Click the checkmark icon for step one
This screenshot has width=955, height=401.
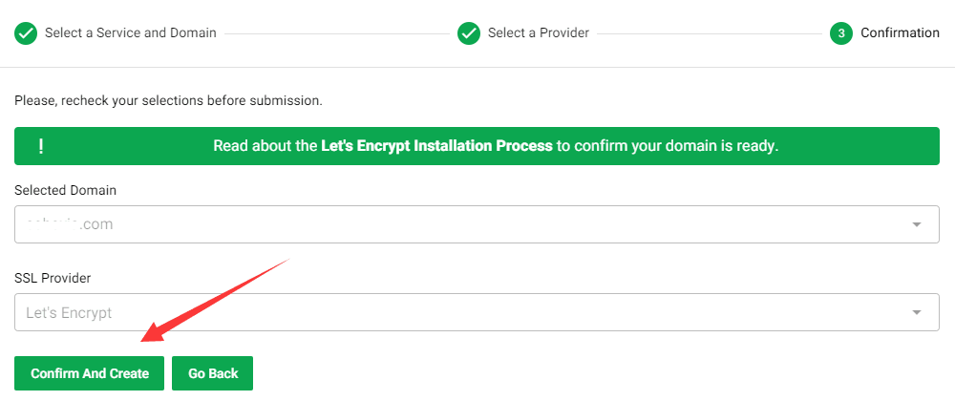coord(26,33)
